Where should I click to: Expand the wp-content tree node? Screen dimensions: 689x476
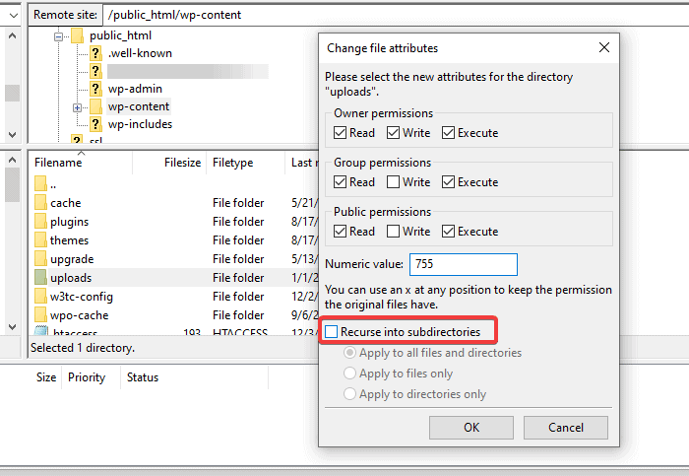[77, 106]
